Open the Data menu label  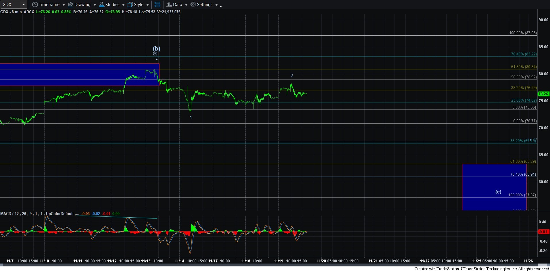click(x=177, y=5)
